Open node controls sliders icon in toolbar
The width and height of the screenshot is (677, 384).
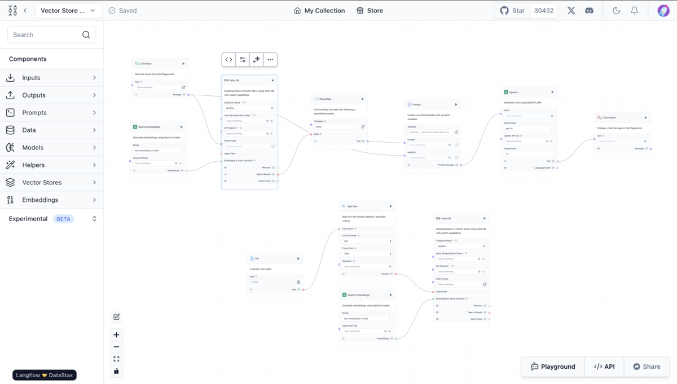(243, 60)
